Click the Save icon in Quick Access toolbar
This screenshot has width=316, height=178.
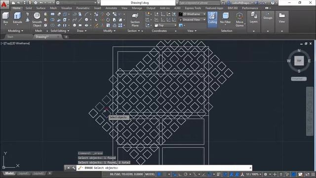coord(24,3)
